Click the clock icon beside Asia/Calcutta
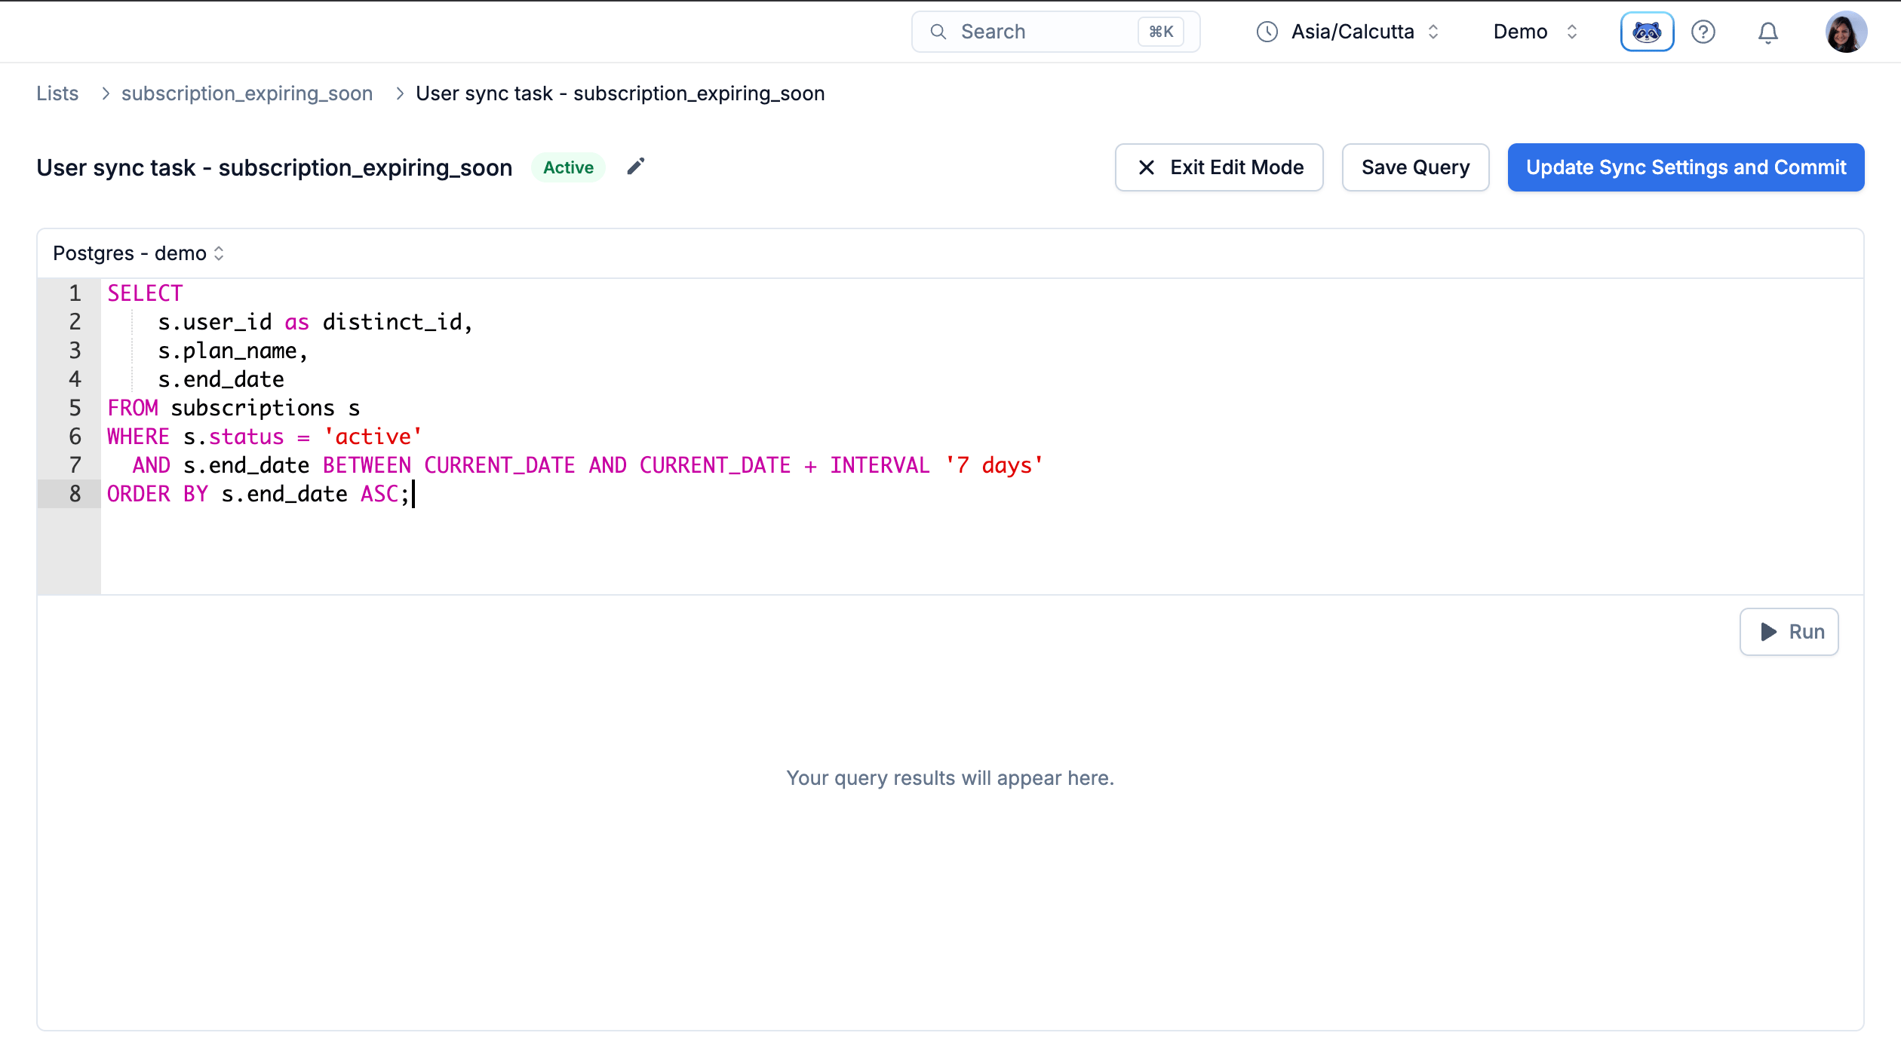The width and height of the screenshot is (1901, 1045). click(1267, 32)
